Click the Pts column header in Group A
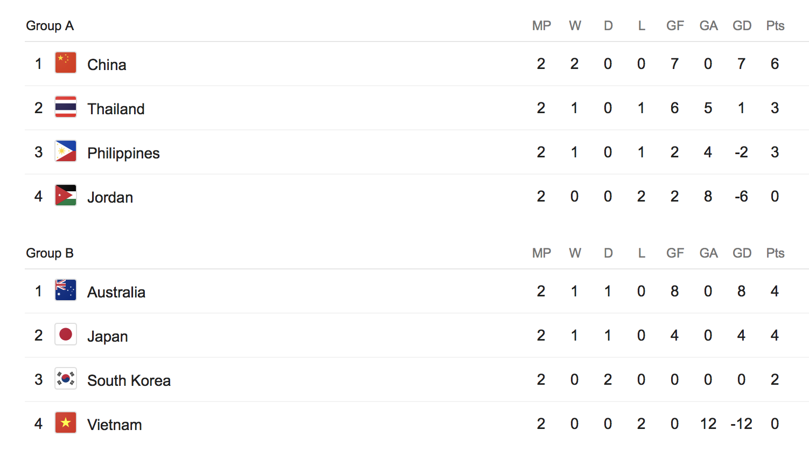The image size is (809, 471). (x=775, y=26)
